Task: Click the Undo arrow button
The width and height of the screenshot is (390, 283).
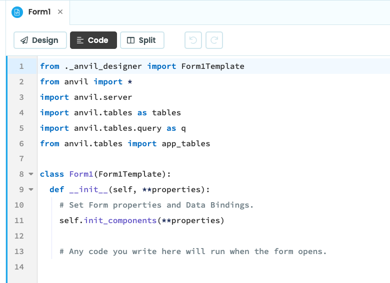Action: (x=193, y=40)
